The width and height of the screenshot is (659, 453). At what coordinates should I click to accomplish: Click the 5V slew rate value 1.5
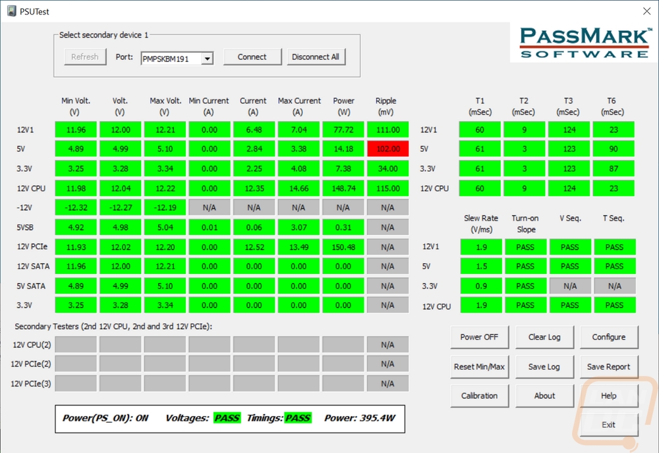[x=481, y=267]
